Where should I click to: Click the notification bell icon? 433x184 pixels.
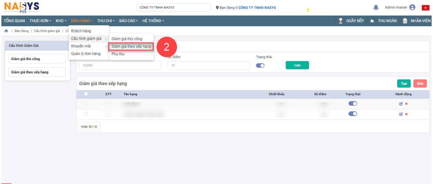[x=376, y=8]
